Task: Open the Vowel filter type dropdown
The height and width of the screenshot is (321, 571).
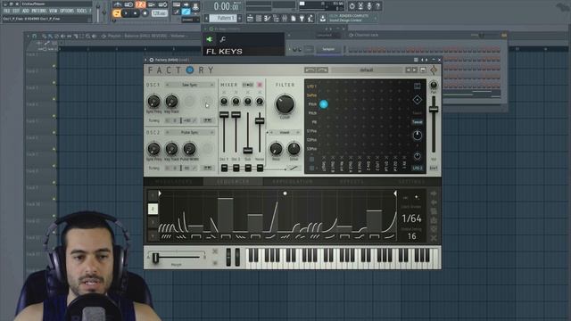Action: (x=285, y=132)
